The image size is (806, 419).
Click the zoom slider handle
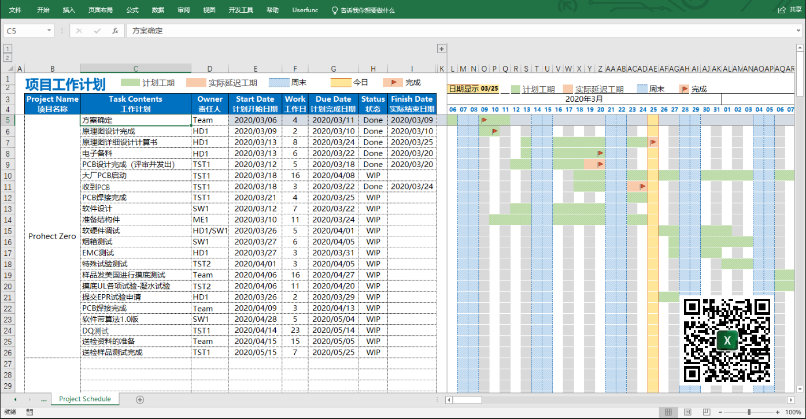749,412
